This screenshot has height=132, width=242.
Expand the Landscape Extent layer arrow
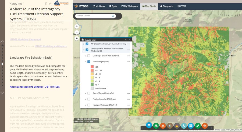(85, 56)
